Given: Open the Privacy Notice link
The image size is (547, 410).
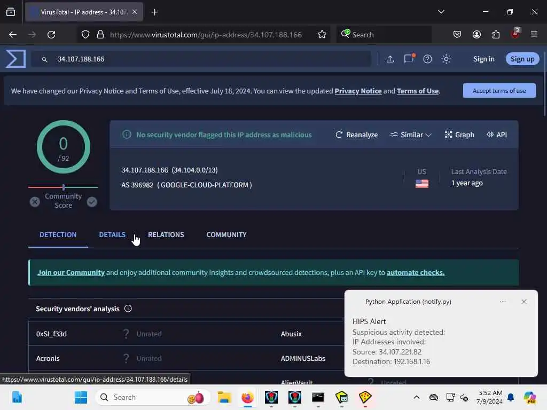Looking at the screenshot, I should 358,91.
